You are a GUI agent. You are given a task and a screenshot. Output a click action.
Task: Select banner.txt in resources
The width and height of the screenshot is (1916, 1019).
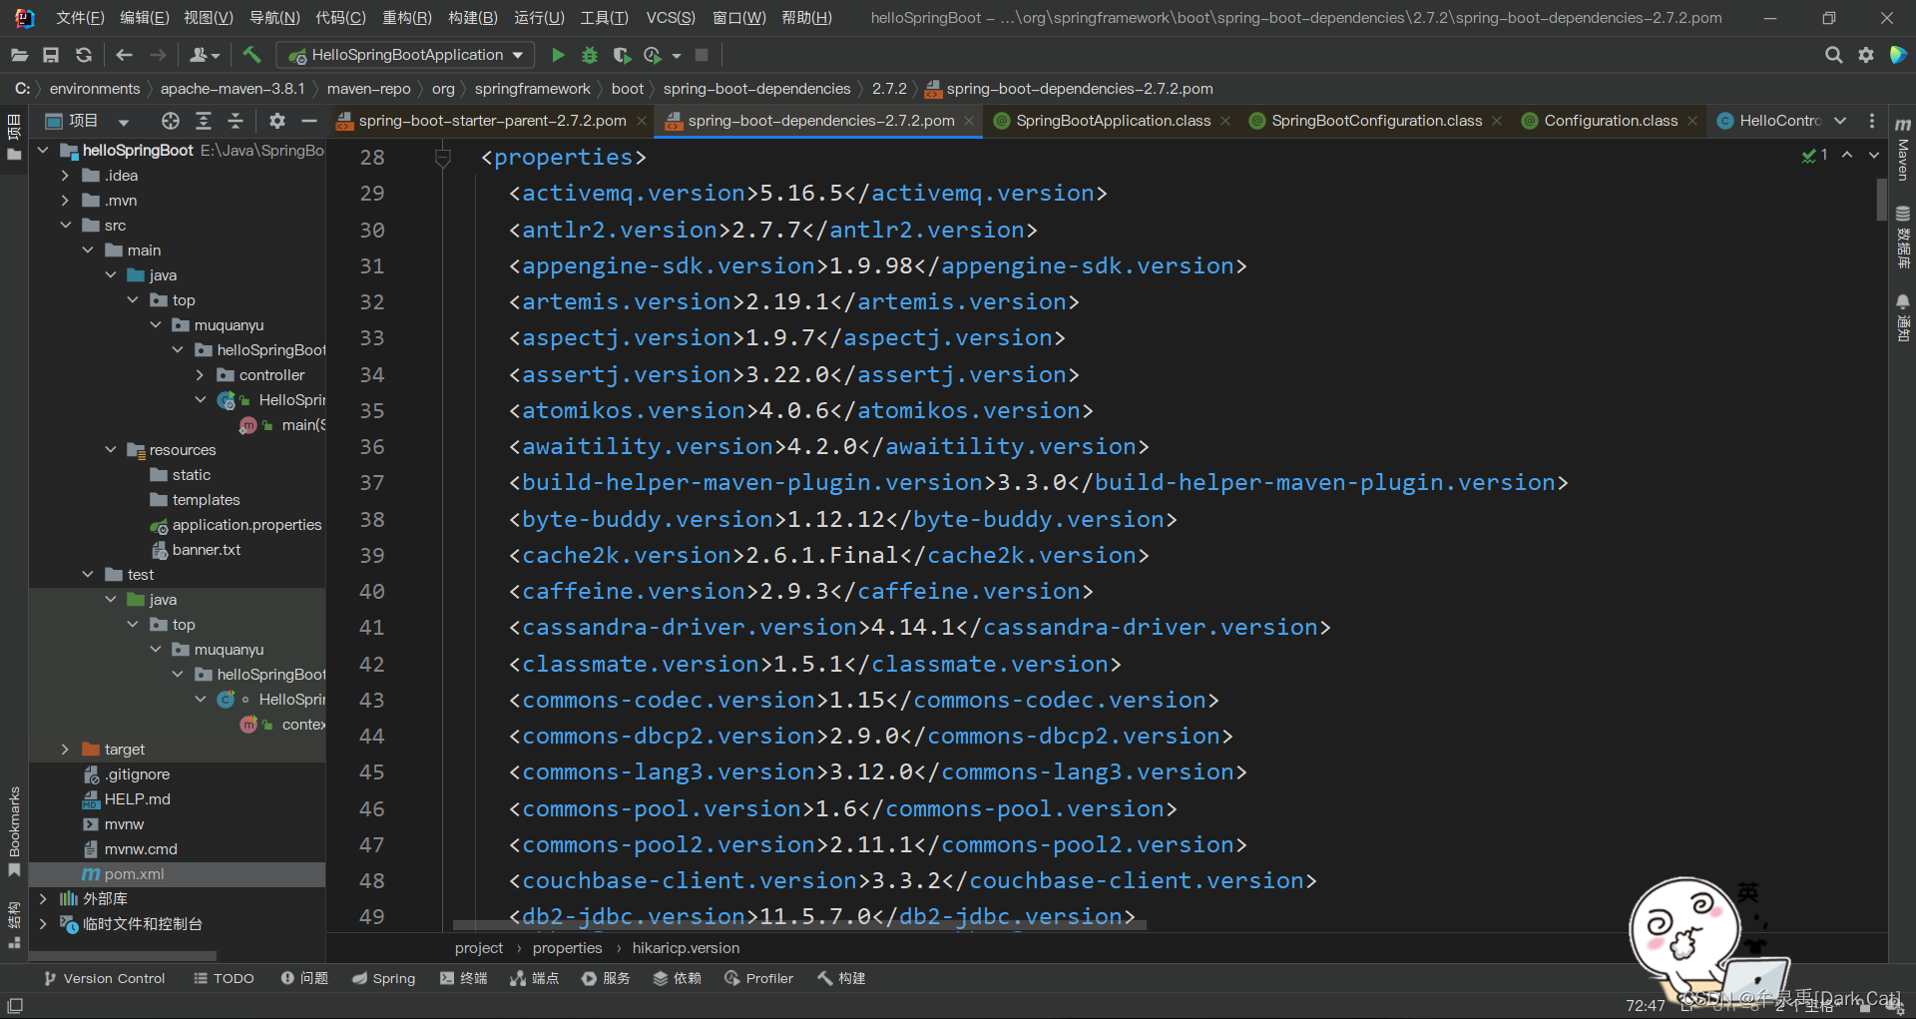point(206,550)
